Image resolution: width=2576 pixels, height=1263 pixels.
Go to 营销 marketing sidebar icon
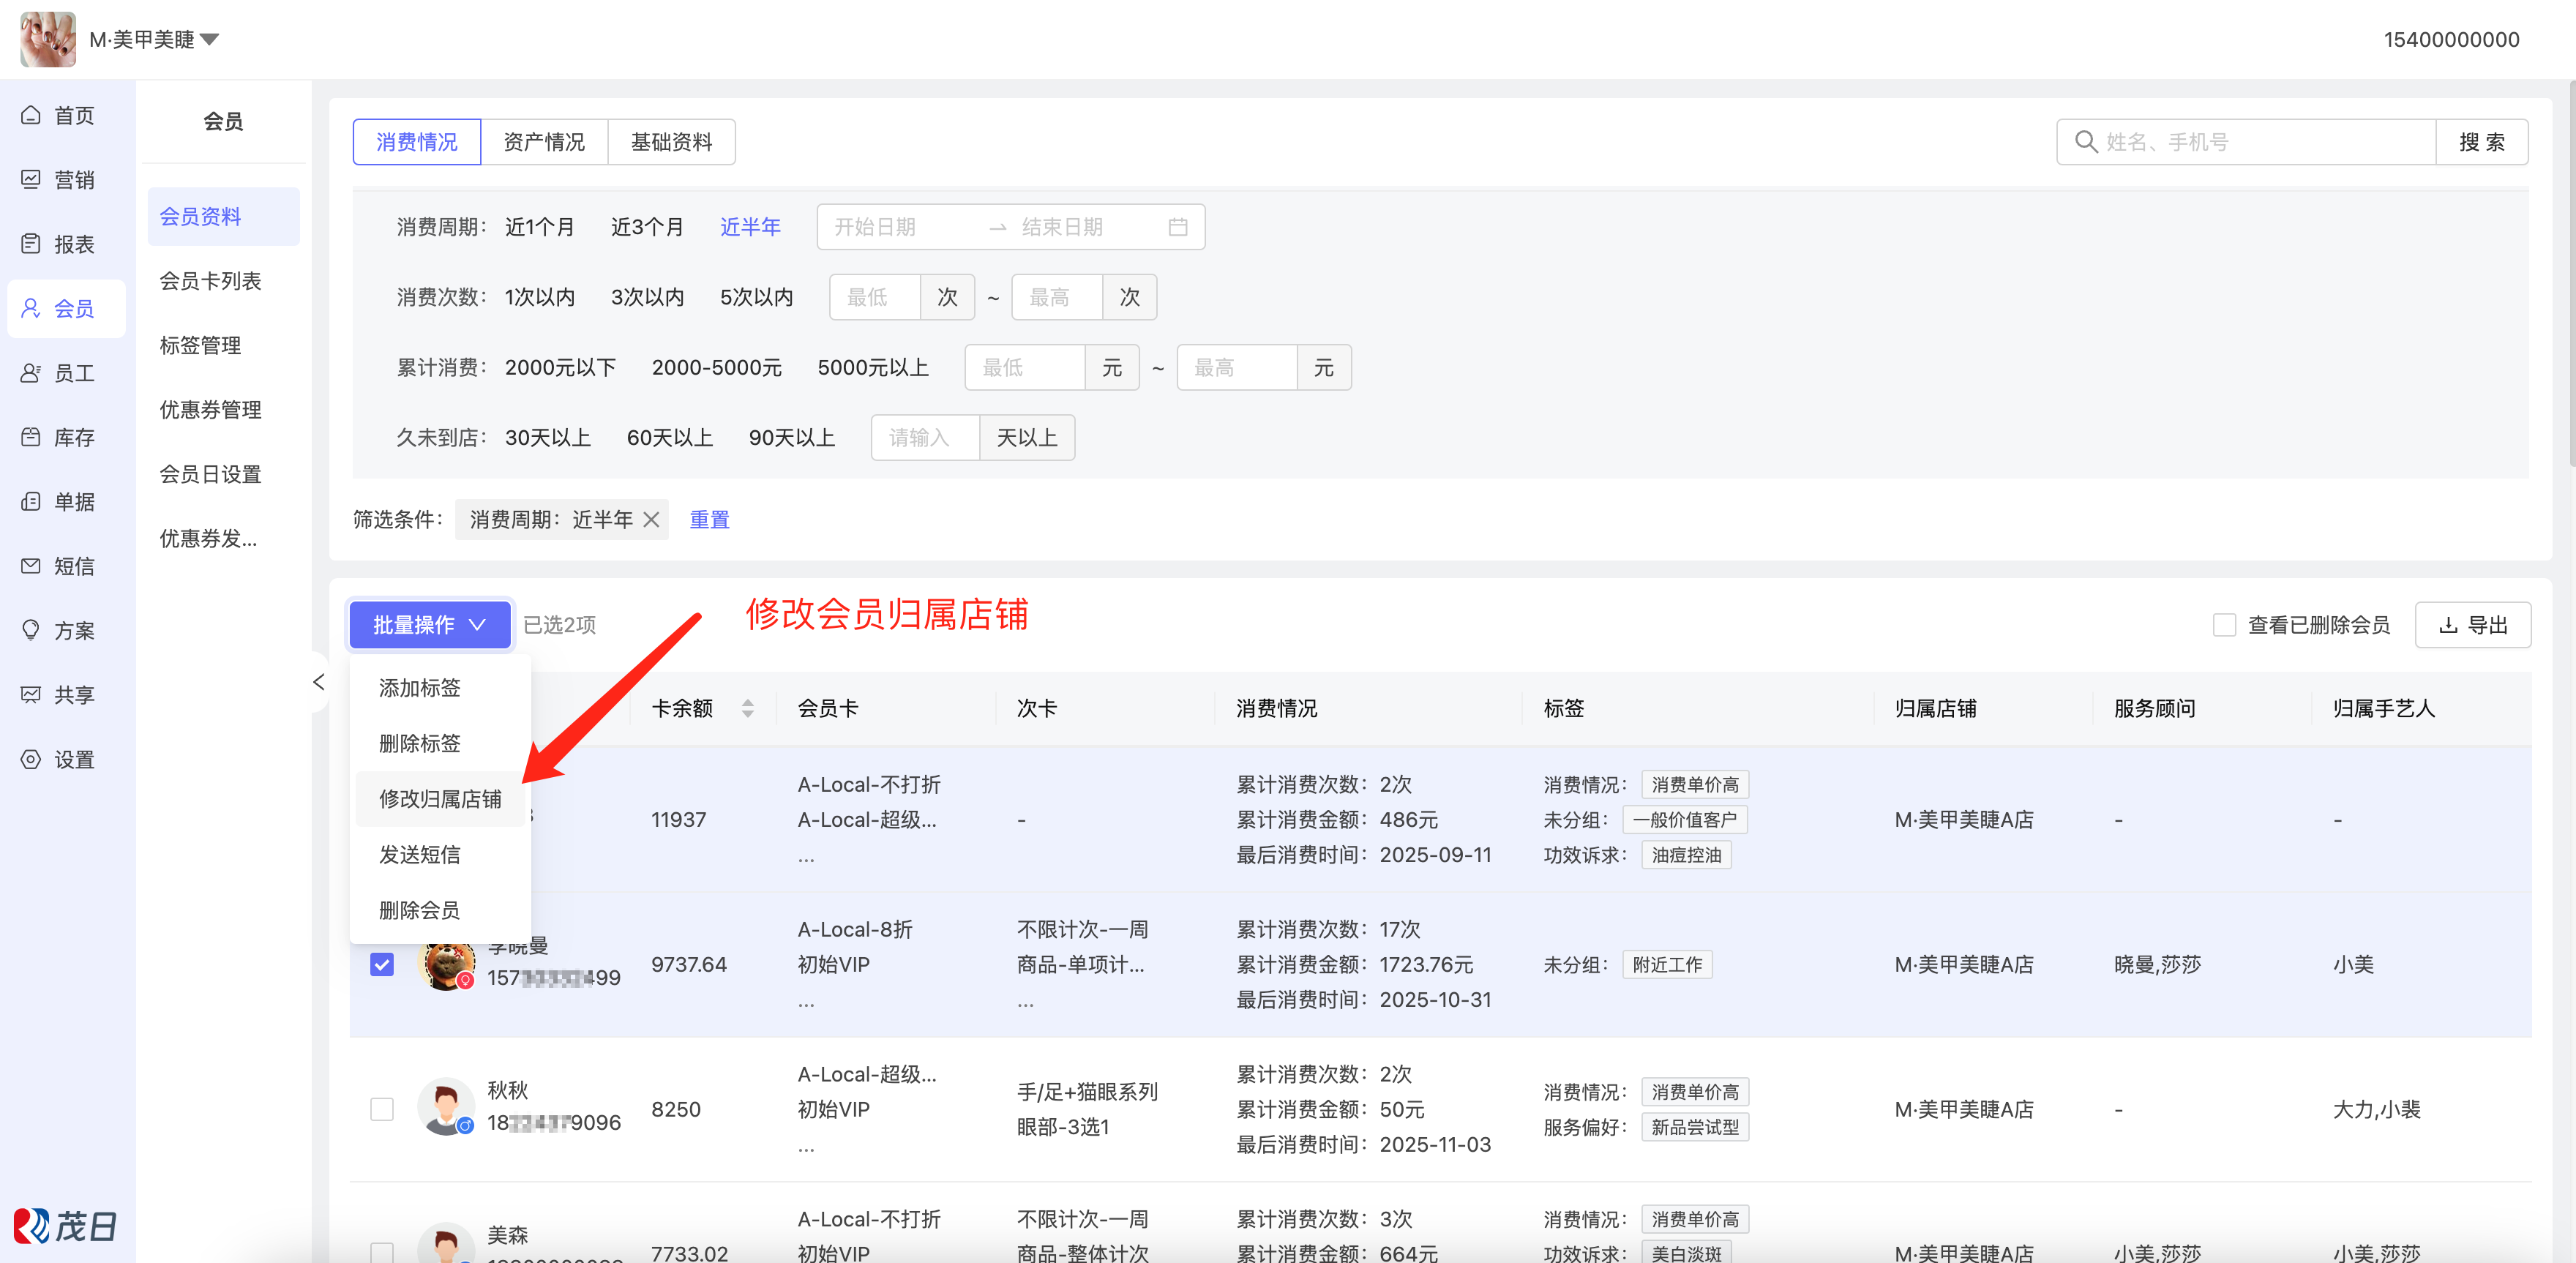pos(31,180)
